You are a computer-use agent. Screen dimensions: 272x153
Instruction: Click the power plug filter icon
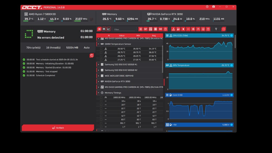(183, 29)
